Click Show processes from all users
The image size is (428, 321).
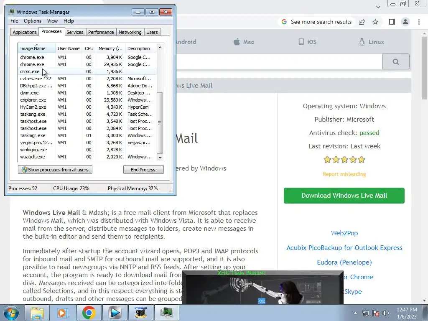[55, 170]
